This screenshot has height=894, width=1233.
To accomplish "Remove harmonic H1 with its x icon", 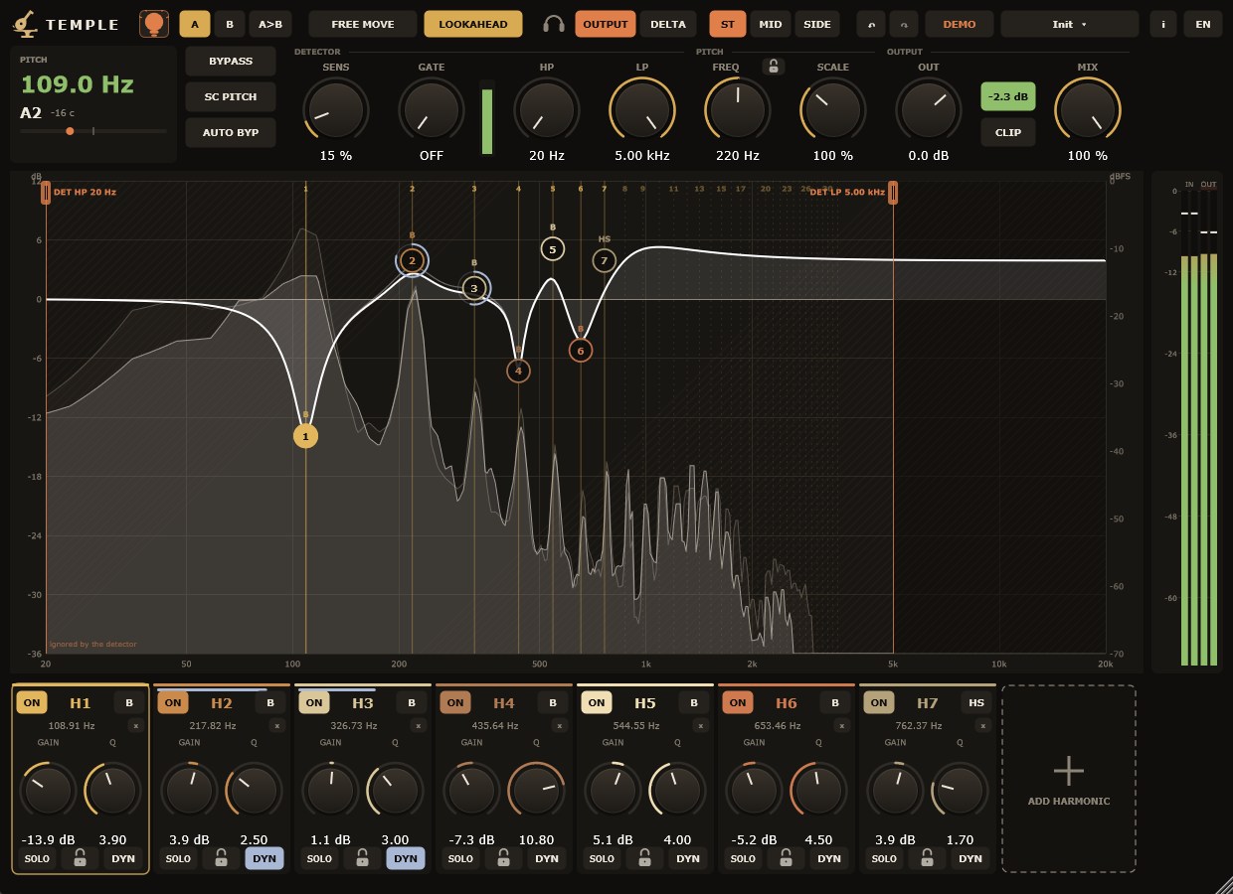I will [x=136, y=726].
